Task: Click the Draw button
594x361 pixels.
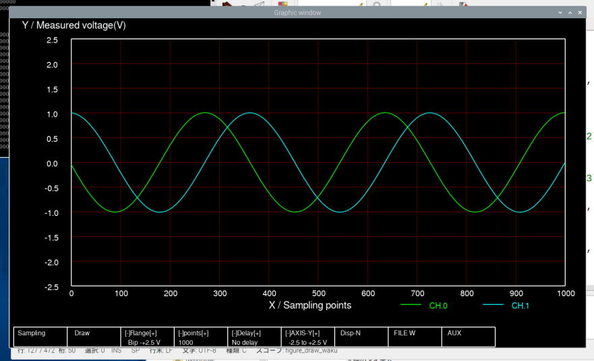Action: [94, 337]
